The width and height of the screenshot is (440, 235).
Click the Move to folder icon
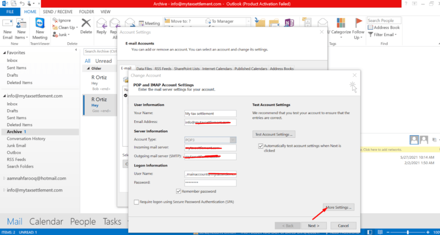pos(167,21)
